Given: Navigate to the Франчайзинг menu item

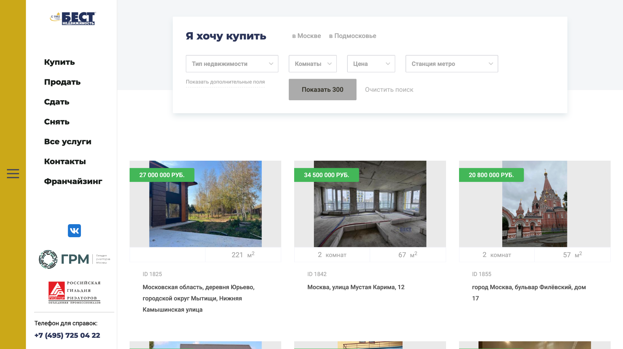Looking at the screenshot, I should tap(73, 181).
